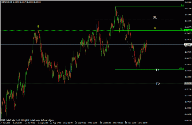Click the 1 Dec 00:00 time label

(143, 123)
